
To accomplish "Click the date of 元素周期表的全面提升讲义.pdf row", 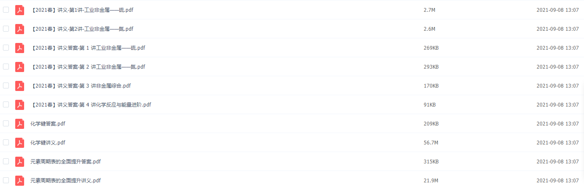I will tap(557, 181).
